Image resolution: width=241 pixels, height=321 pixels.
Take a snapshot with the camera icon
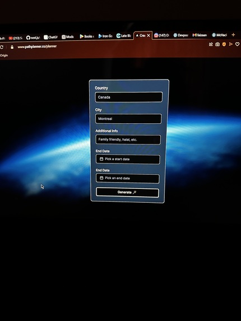(217, 44)
